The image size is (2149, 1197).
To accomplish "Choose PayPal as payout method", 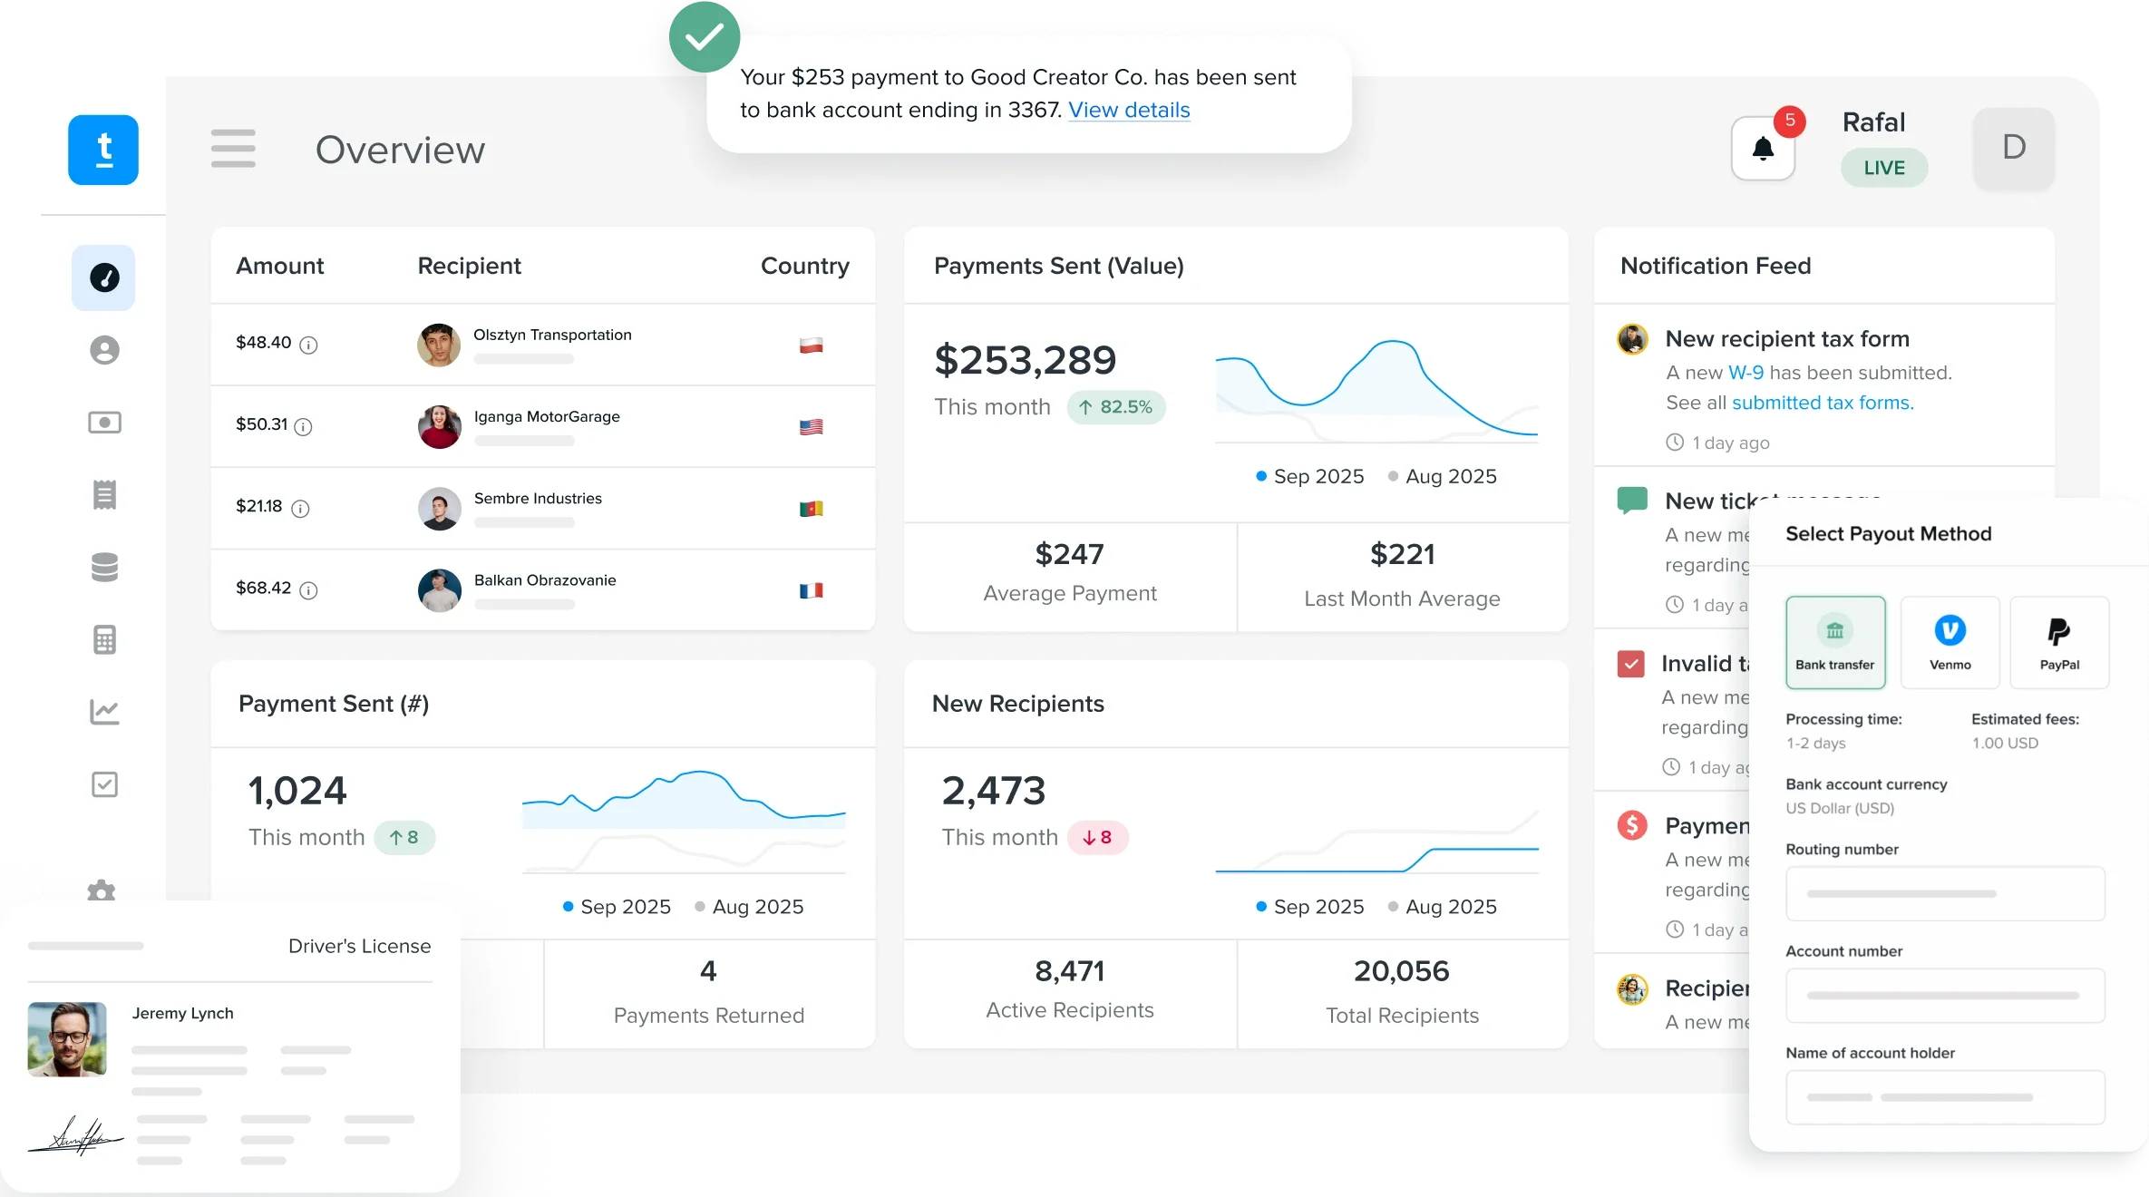I will point(2059,642).
